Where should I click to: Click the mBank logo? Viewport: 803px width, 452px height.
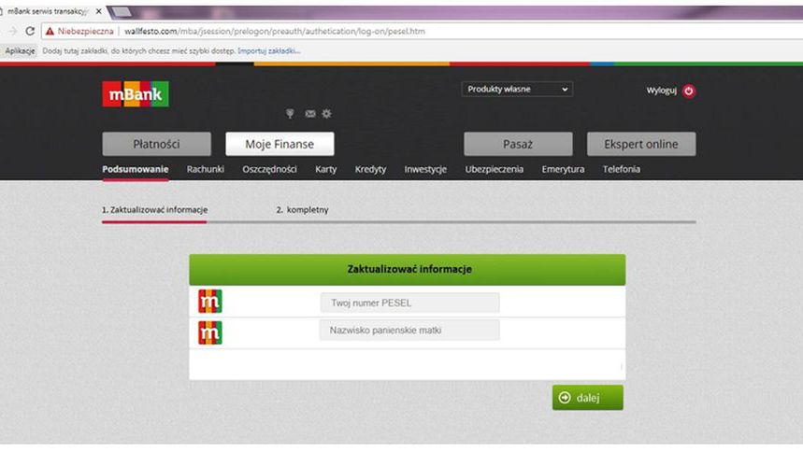pyautogui.click(x=136, y=94)
